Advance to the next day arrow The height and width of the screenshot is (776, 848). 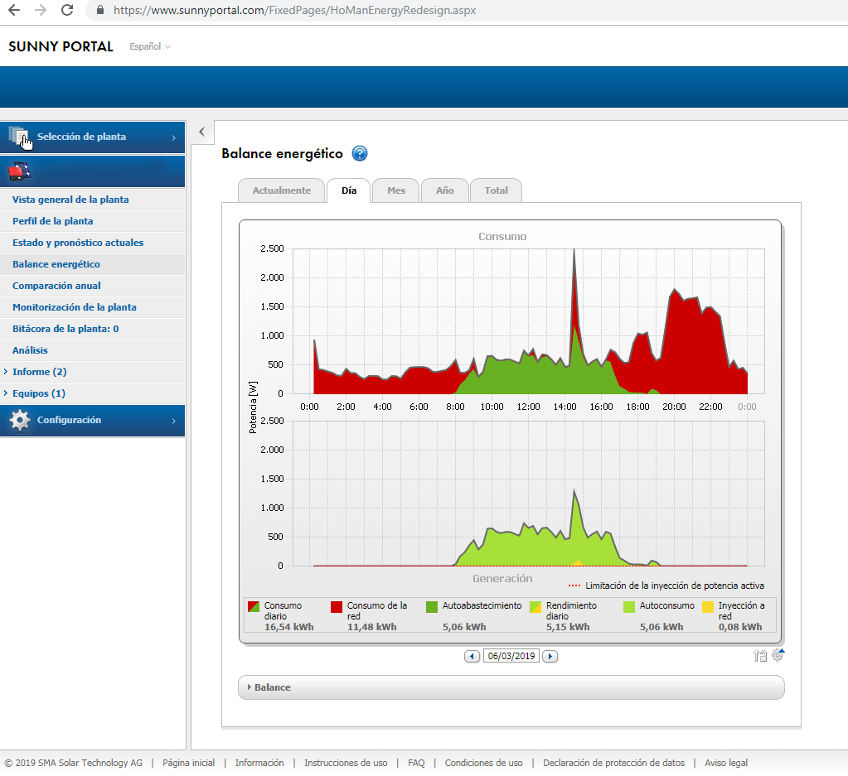(550, 656)
